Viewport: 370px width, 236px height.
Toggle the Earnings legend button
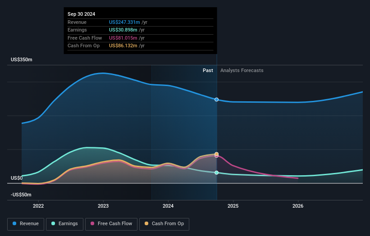pos(64,224)
